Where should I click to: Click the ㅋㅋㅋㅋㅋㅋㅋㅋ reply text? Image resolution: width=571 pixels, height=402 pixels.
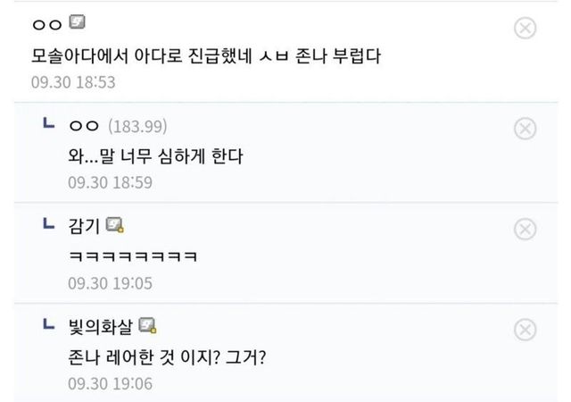(x=133, y=255)
